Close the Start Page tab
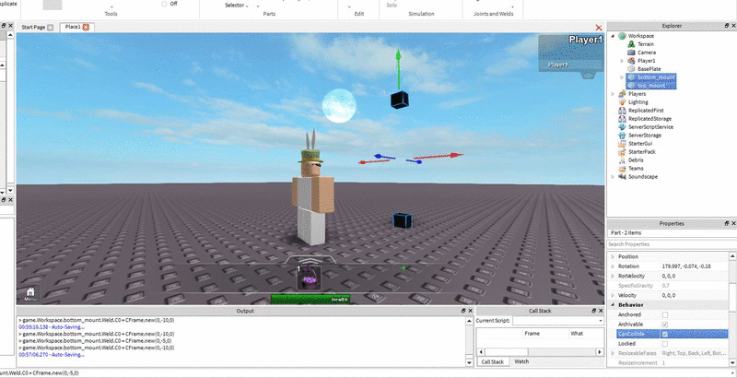This screenshot has width=737, height=378. coord(51,28)
